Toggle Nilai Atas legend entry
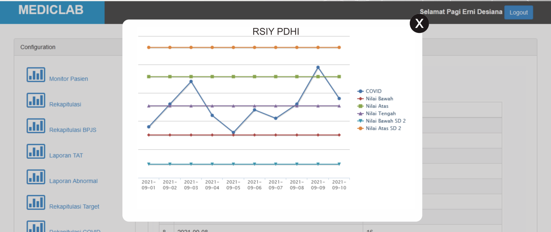The height and width of the screenshot is (232, 551). coord(377,106)
